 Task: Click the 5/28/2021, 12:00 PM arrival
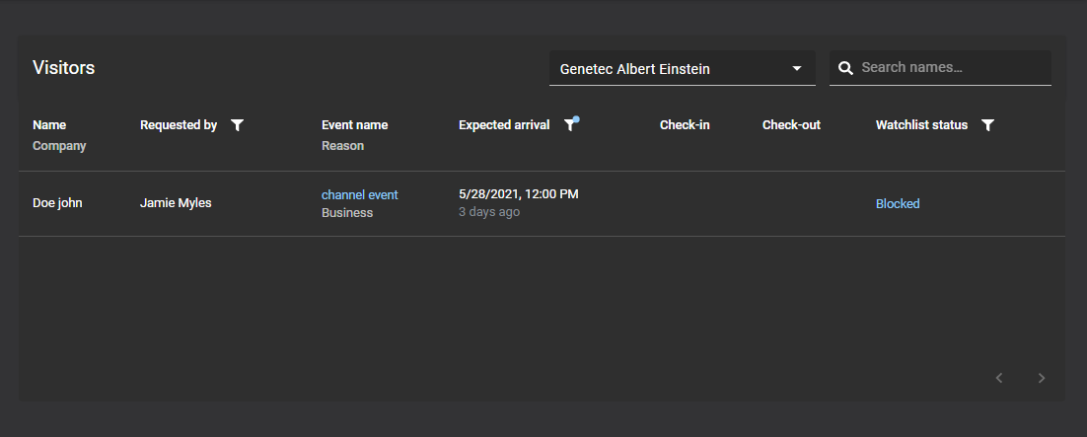click(x=519, y=194)
